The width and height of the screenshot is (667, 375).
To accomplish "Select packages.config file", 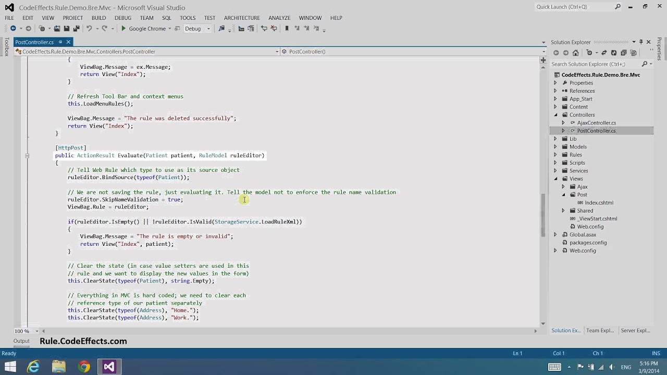I will pos(588,243).
